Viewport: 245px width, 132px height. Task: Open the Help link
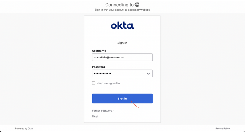tap(95, 116)
